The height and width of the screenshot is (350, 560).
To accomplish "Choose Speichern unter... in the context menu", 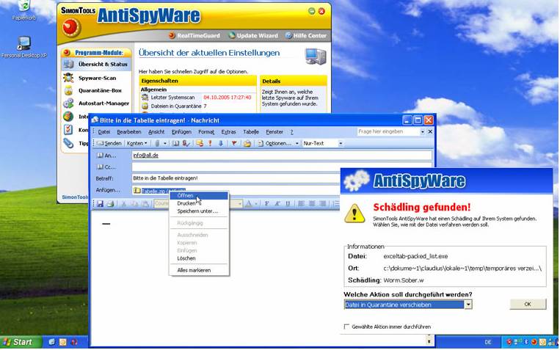I will pos(199,211).
